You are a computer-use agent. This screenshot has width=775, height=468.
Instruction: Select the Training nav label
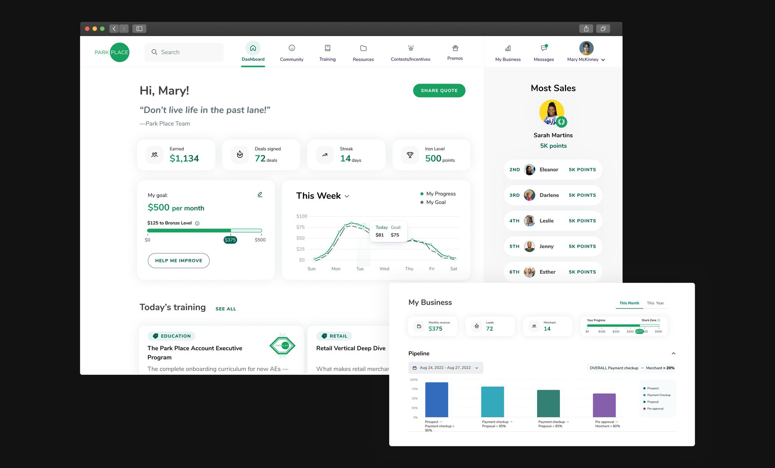pos(327,59)
